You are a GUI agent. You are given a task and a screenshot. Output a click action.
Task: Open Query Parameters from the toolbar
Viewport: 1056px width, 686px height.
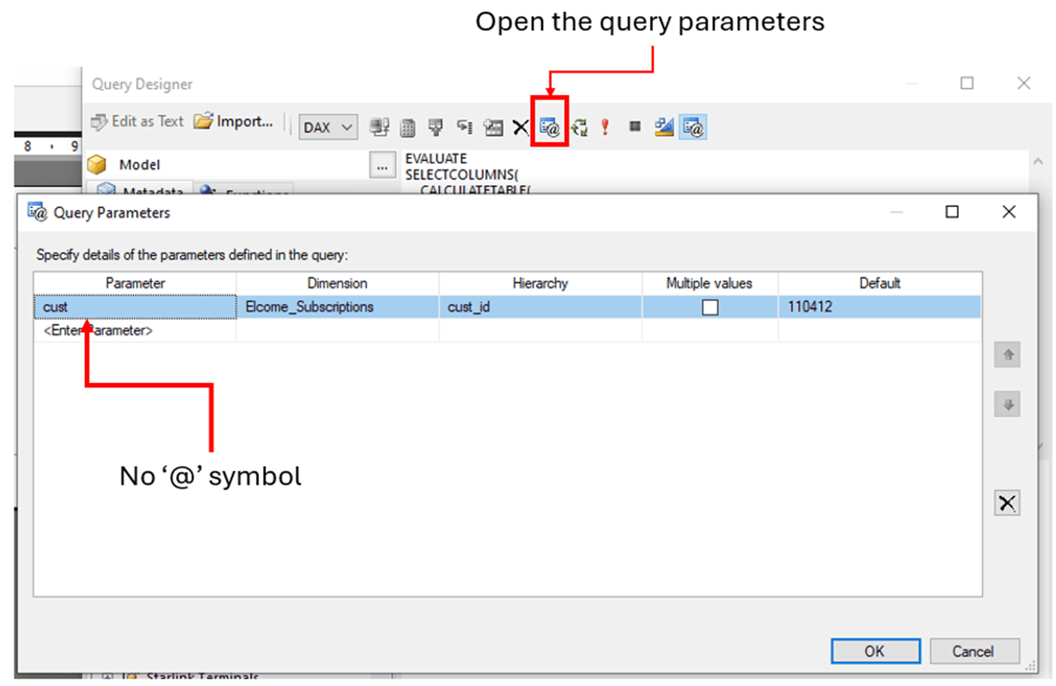tap(550, 127)
